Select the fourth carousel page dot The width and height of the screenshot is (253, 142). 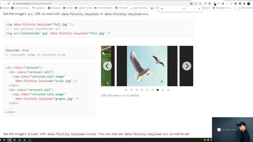click(142, 90)
